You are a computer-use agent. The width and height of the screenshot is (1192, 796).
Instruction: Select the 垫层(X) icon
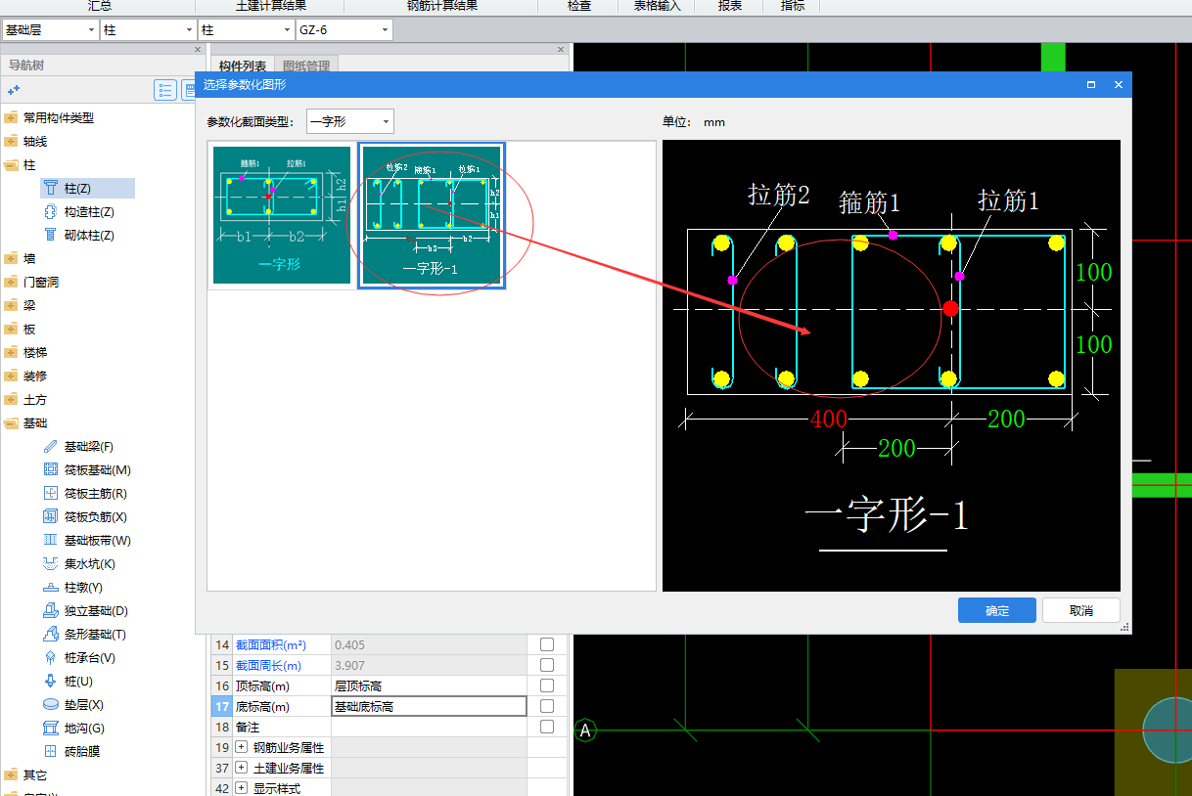(51, 705)
